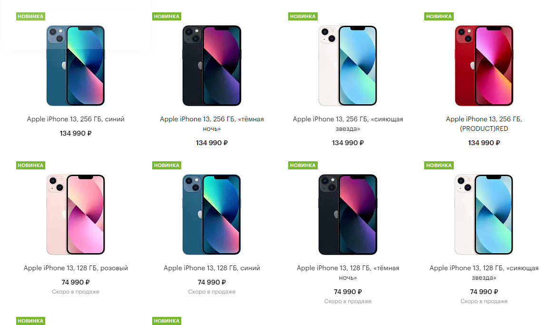Click the НОВИНКА badge on the (PRODUCT)RED phone

pos(439,16)
